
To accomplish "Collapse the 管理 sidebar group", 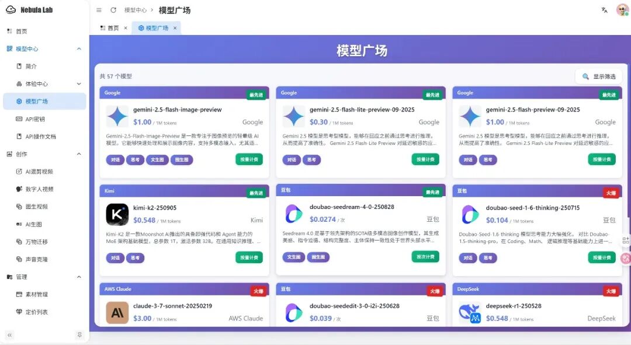I will click(79, 277).
